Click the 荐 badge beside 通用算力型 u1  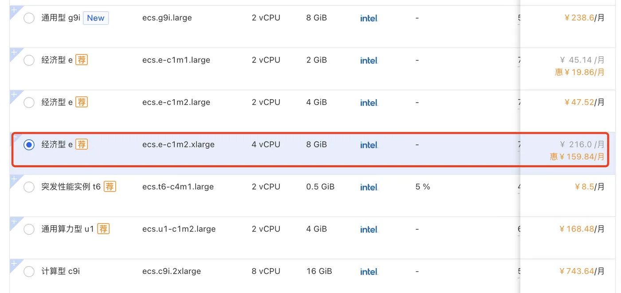pyautogui.click(x=103, y=229)
